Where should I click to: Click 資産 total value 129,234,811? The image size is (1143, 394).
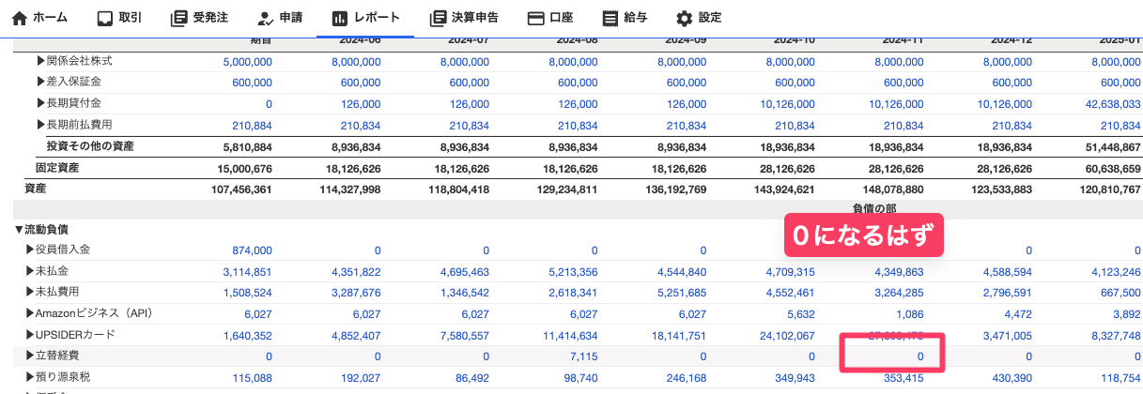pos(567,189)
